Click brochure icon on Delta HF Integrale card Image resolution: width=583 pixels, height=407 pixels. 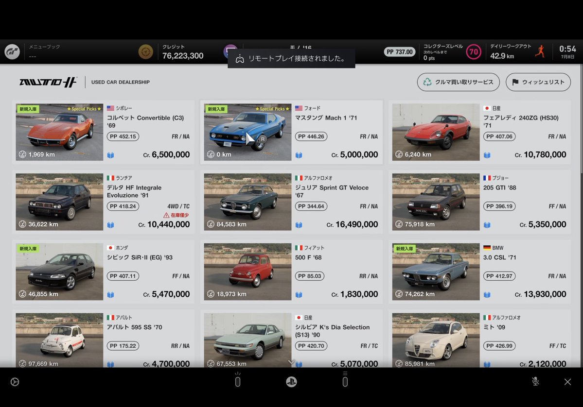(110, 225)
